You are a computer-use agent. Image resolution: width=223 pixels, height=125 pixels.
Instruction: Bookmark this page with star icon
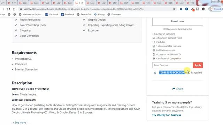point(174,9)
